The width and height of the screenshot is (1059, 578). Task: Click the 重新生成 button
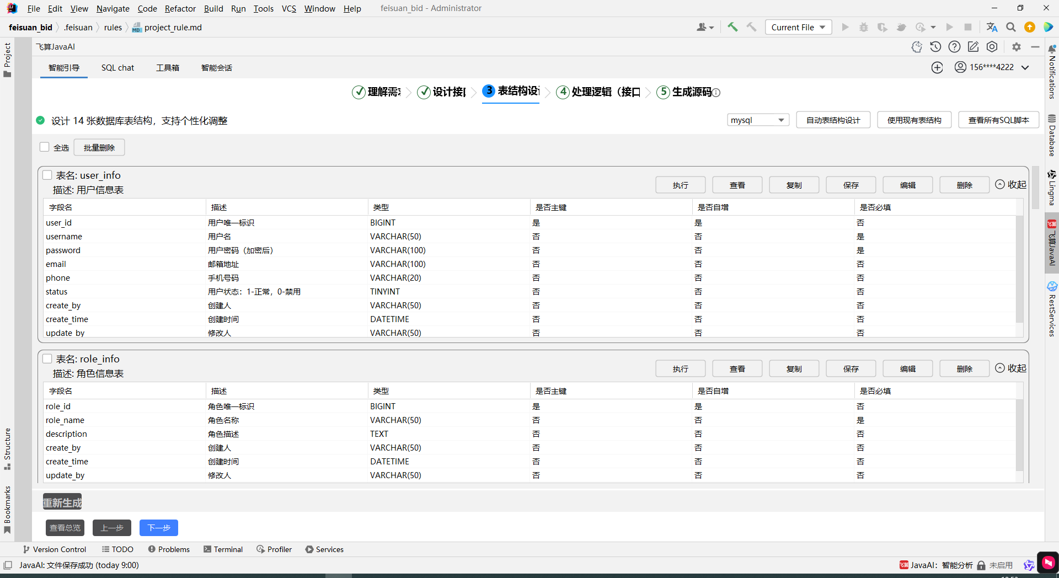coord(62,502)
